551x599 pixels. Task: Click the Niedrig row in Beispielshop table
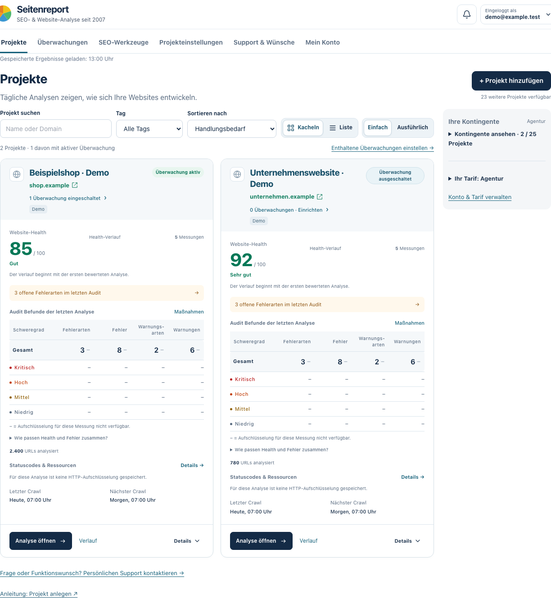coord(107,412)
